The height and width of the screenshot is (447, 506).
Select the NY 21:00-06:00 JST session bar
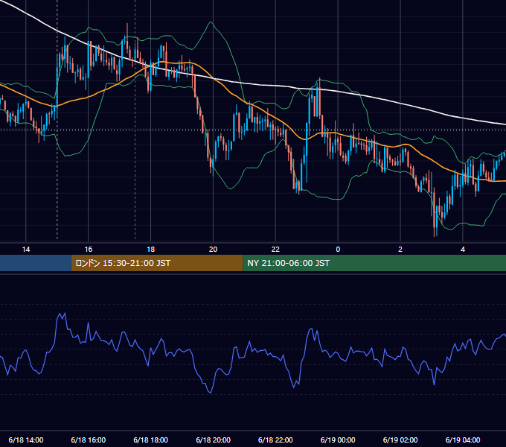374,263
